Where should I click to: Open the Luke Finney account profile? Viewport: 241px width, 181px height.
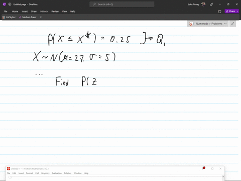(196, 5)
